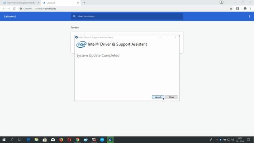Go forward in Chrome
This screenshot has height=143, width=254.
(x=9, y=9)
